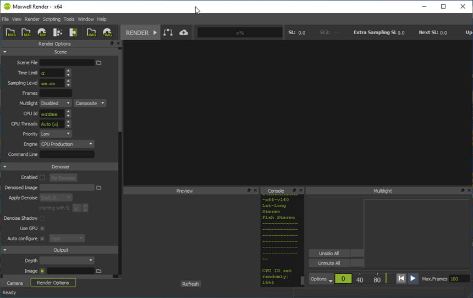Open the File menu

(x=5, y=19)
